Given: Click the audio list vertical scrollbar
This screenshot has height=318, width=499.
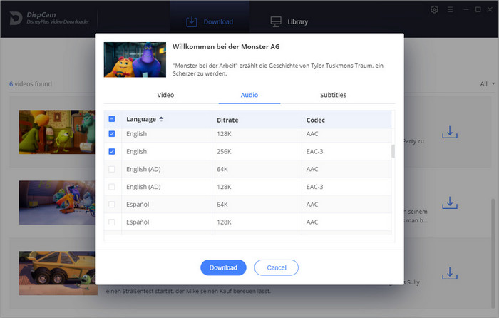Looking at the screenshot, I should pos(393,151).
